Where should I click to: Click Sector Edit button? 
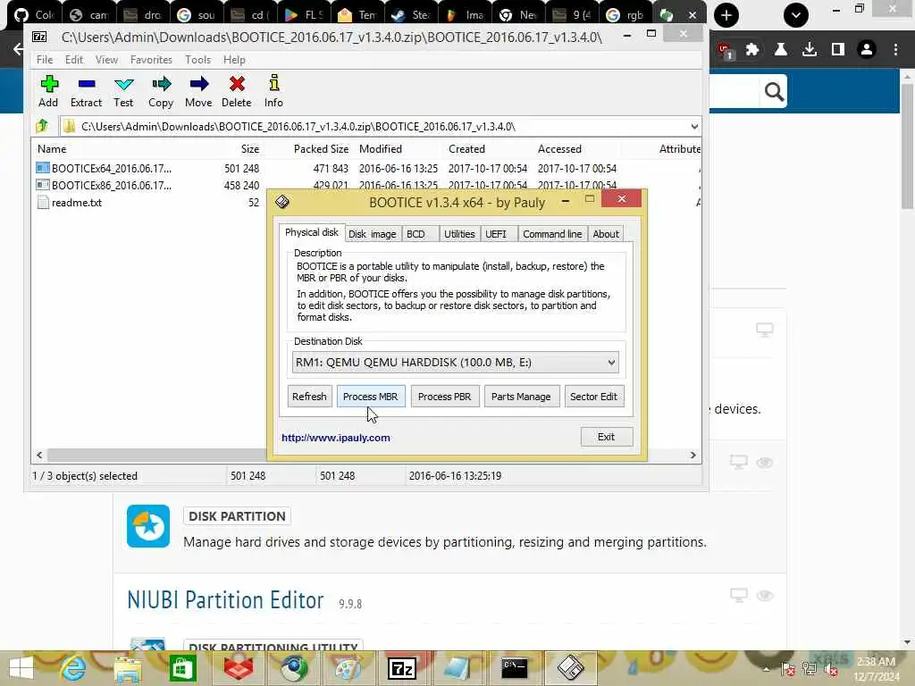[593, 396]
